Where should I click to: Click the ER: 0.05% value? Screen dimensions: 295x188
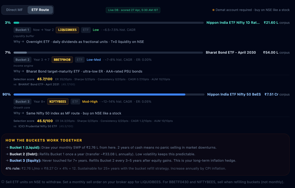(x=144, y=102)
